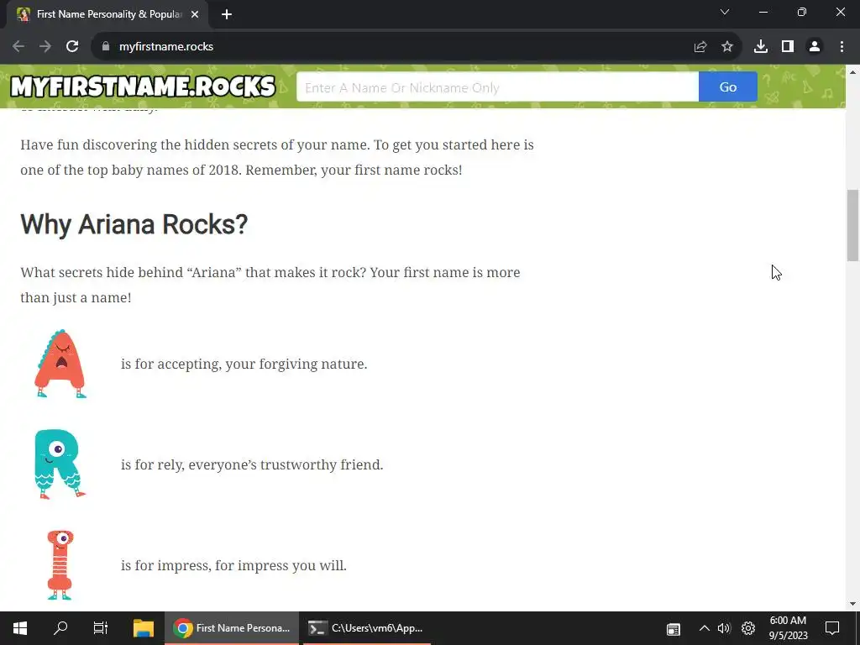Click the scrollbar down arrow
The image size is (860, 645).
coord(852,604)
